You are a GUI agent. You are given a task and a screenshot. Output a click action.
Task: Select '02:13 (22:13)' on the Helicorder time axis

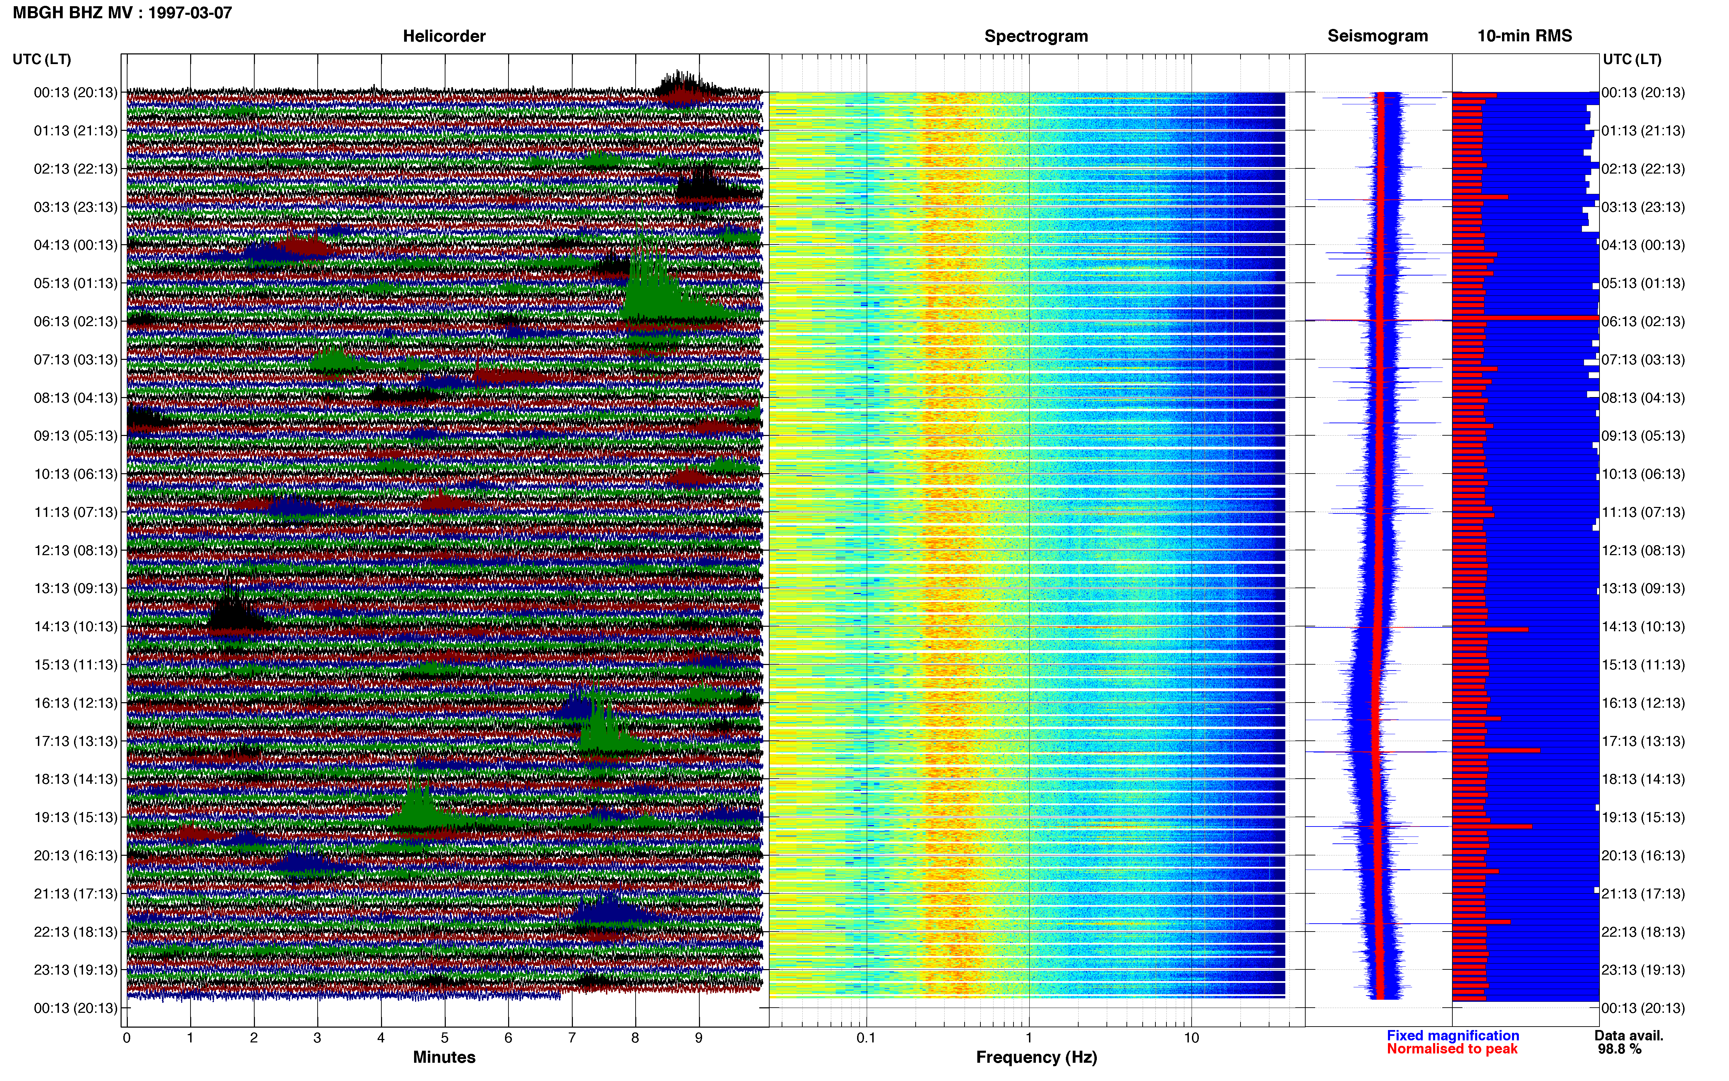[x=76, y=169]
